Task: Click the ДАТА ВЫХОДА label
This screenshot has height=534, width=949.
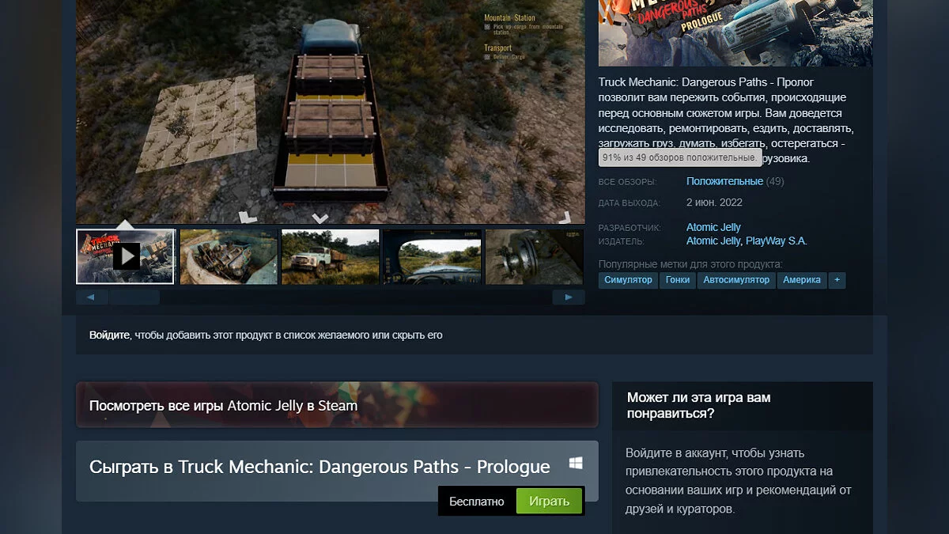Action: coord(630,203)
